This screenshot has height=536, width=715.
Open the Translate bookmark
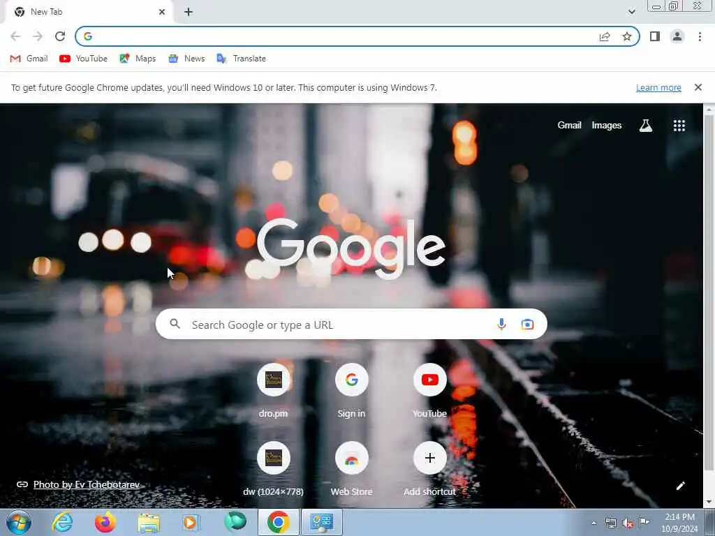[x=241, y=59]
